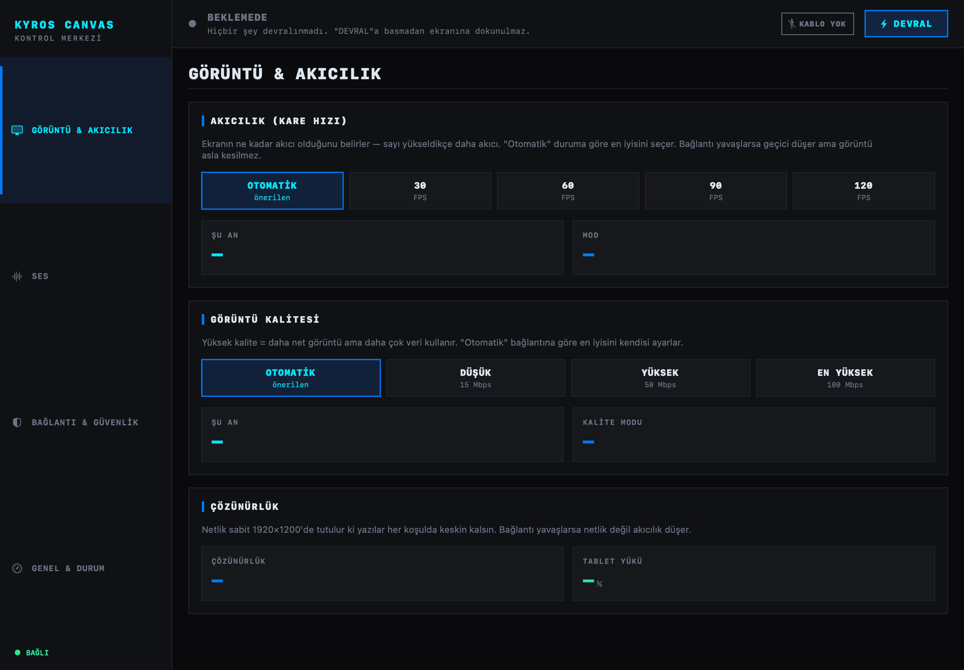Click the no-cable icon in KABLO YOK
Screen dimensions: 964x670
[792, 24]
